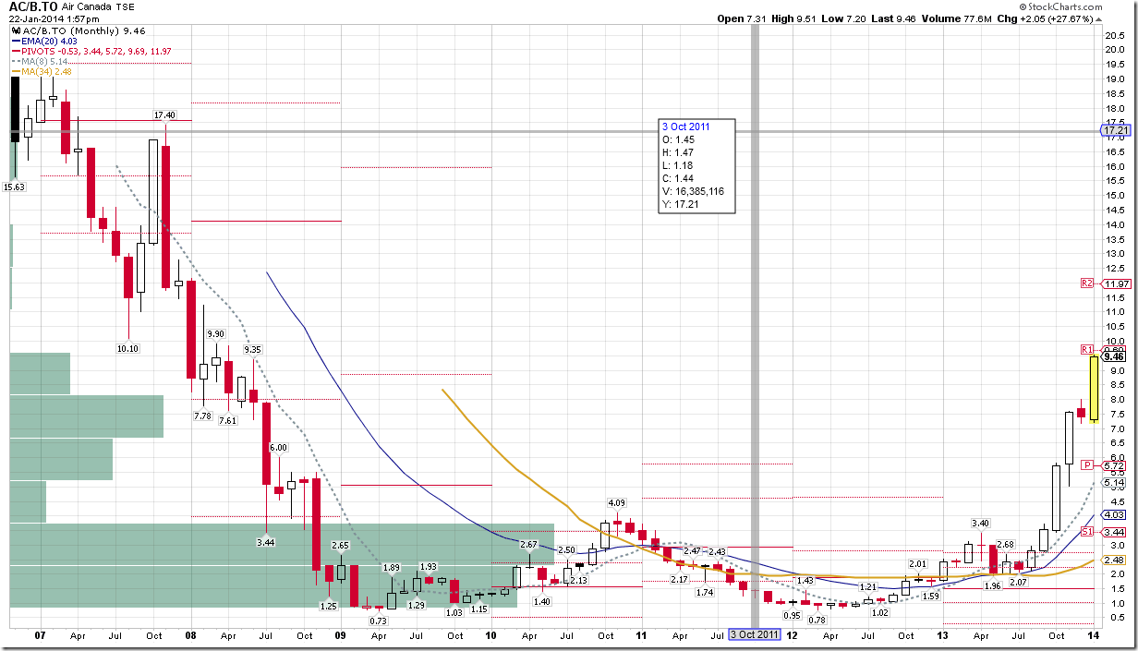
Task: Click the 17.40 high price annotation
Action: [164, 115]
